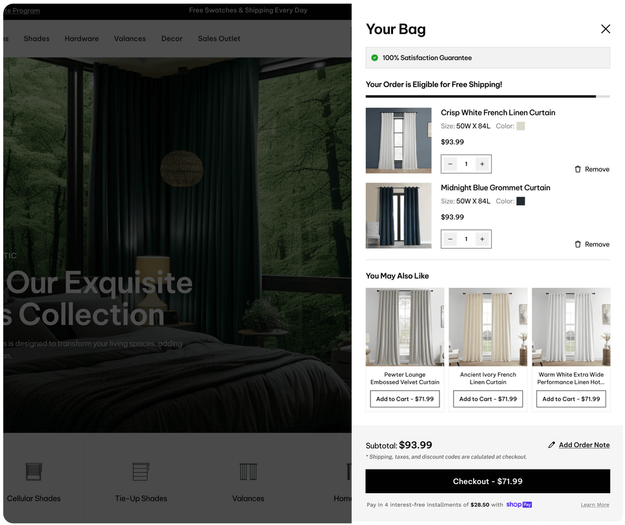Screen dimensions: 625x525
Task: Decrease quantity of Crisp White French Linen Curtain
Action: (x=450, y=164)
